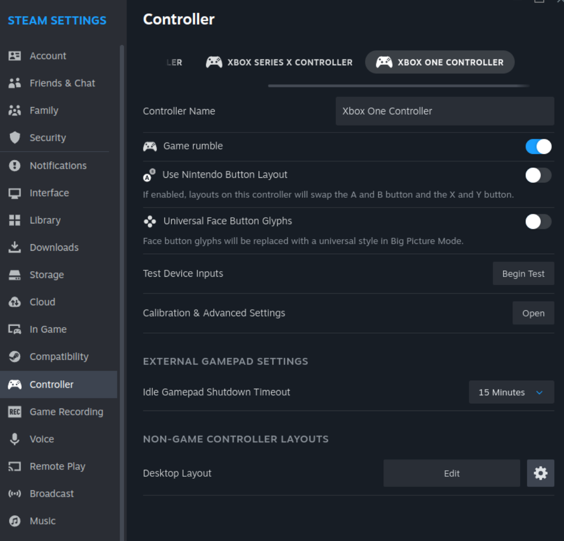Click the Controller Name input field
Screen dimensions: 564x541
445,111
